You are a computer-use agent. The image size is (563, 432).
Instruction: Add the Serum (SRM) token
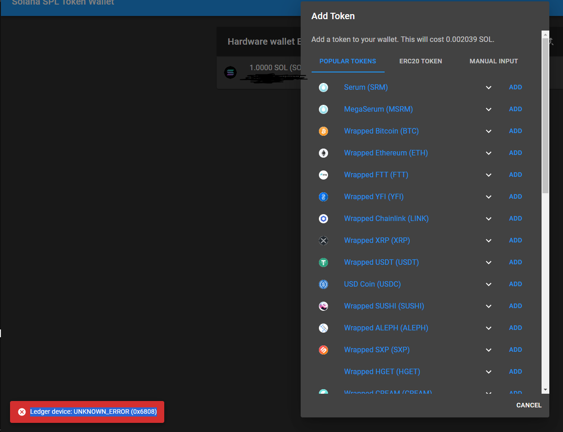(x=516, y=87)
